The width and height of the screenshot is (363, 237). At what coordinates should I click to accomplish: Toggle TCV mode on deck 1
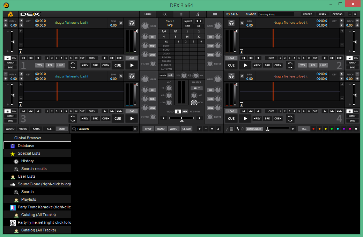pos(39,65)
